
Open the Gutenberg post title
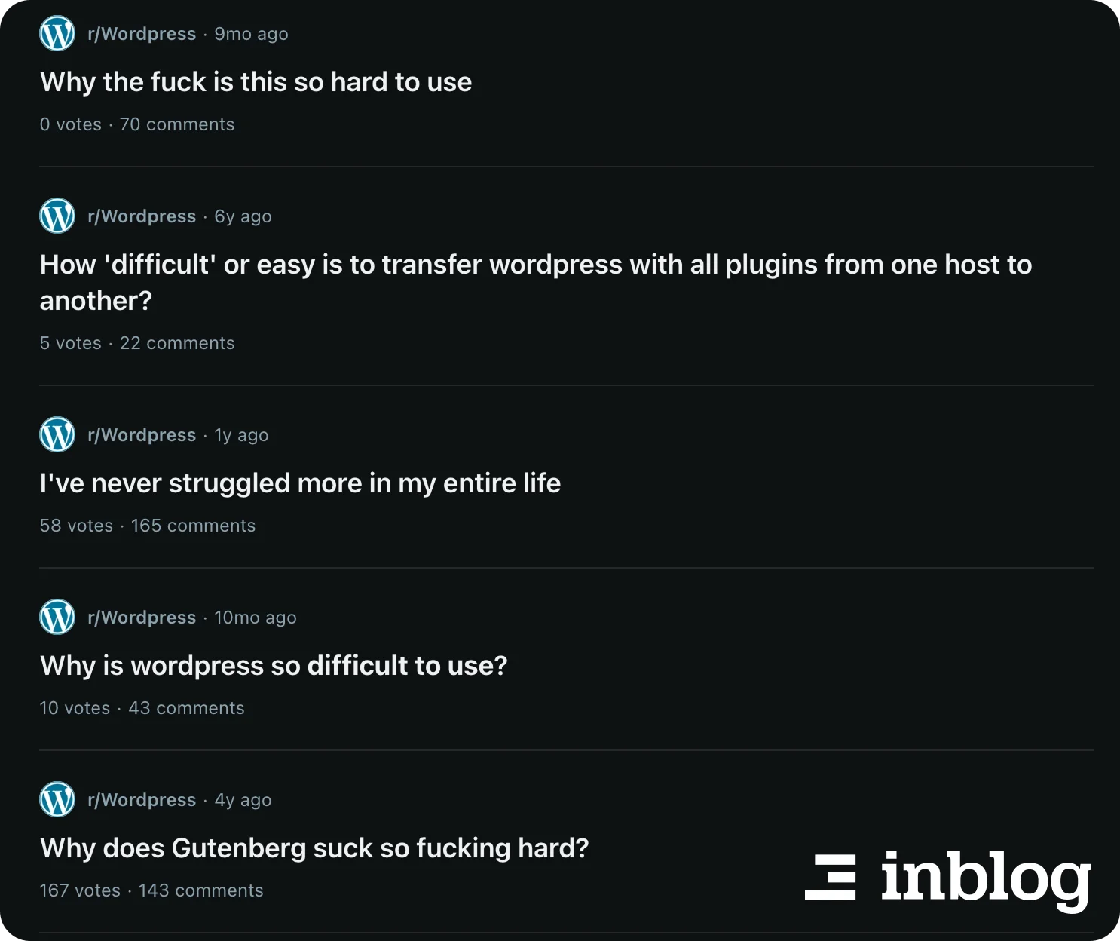tap(314, 848)
